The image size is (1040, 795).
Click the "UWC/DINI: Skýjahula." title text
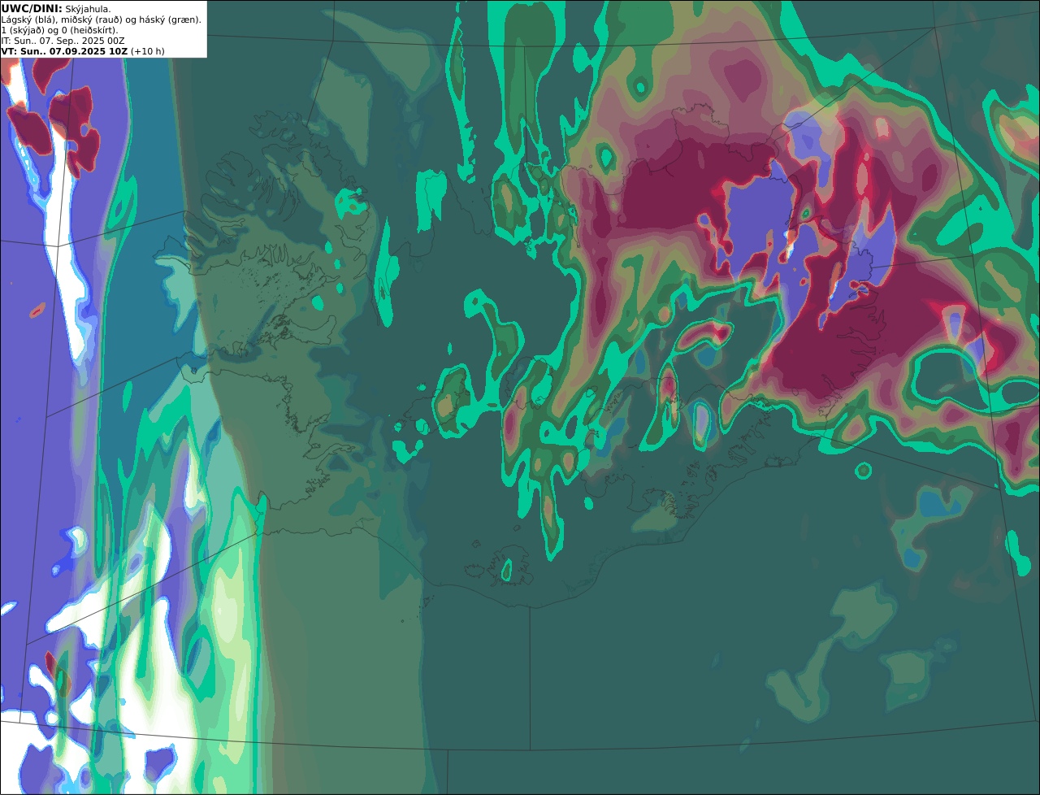pyautogui.click(x=56, y=8)
